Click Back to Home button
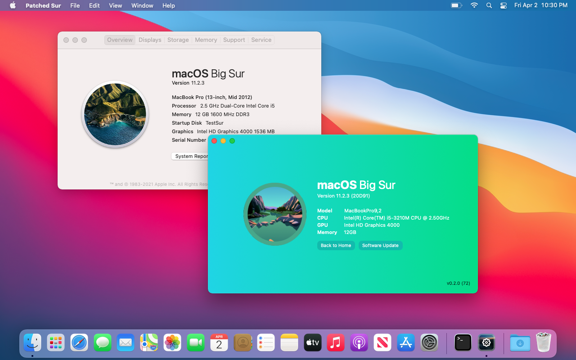The height and width of the screenshot is (360, 576). point(336,245)
